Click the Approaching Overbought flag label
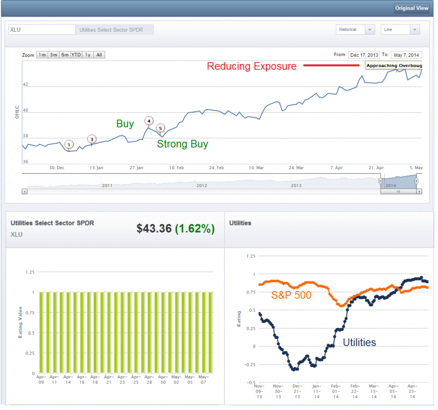This screenshot has height=410, width=438. coord(393,66)
